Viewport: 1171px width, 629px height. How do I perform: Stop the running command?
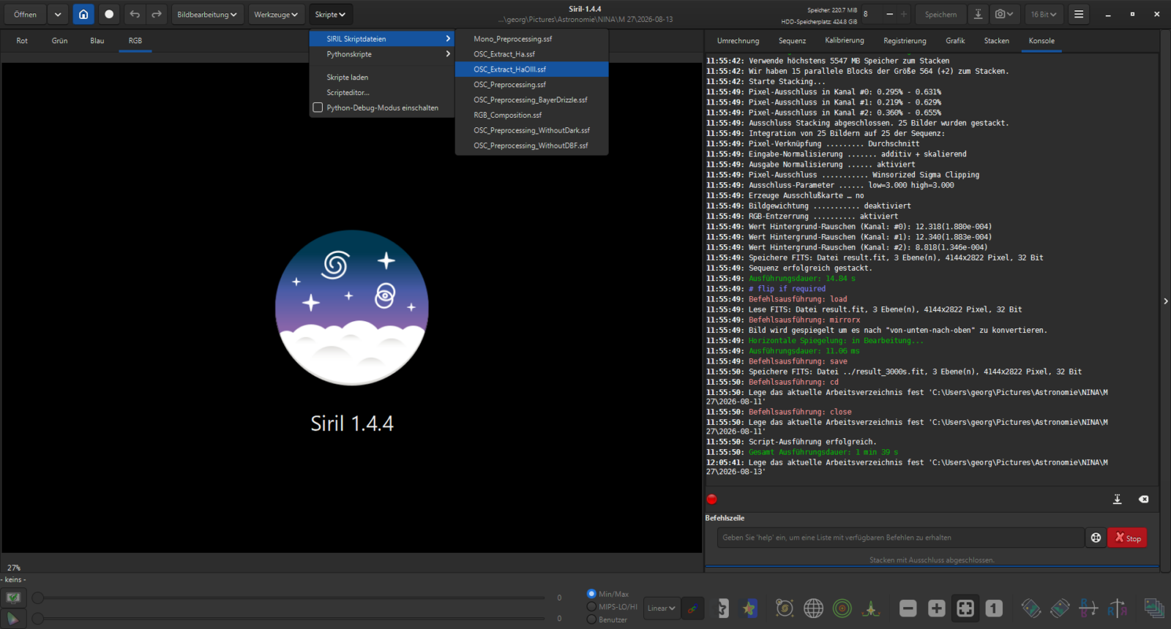[x=1127, y=538]
